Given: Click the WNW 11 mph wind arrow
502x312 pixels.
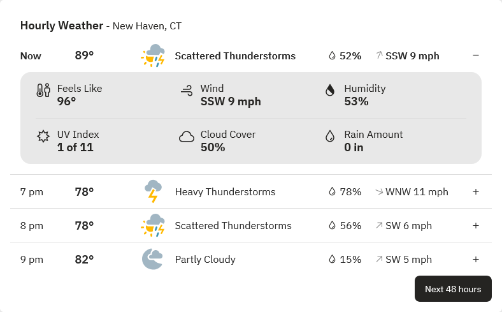Looking at the screenshot, I should click(x=380, y=192).
